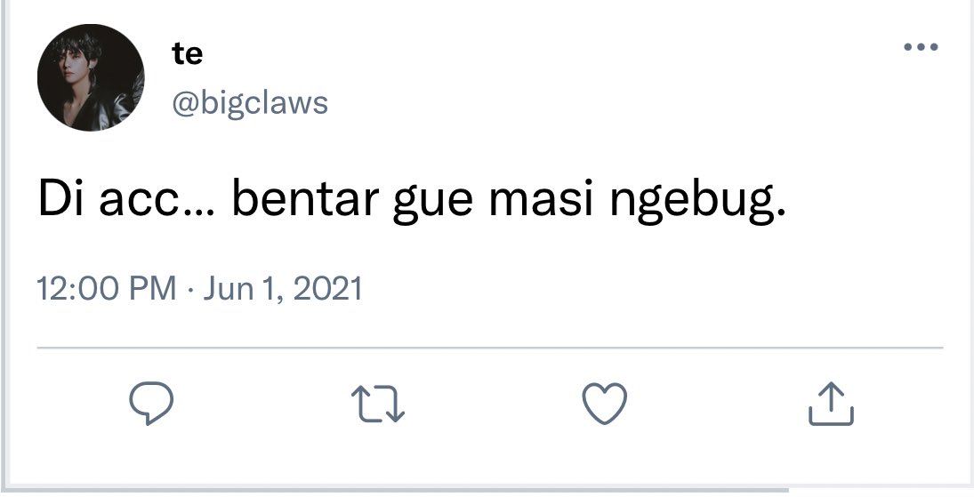The height and width of the screenshot is (497, 974).
Task: Open the tweet's 12:00 PM timestamp
Action: 107,289
